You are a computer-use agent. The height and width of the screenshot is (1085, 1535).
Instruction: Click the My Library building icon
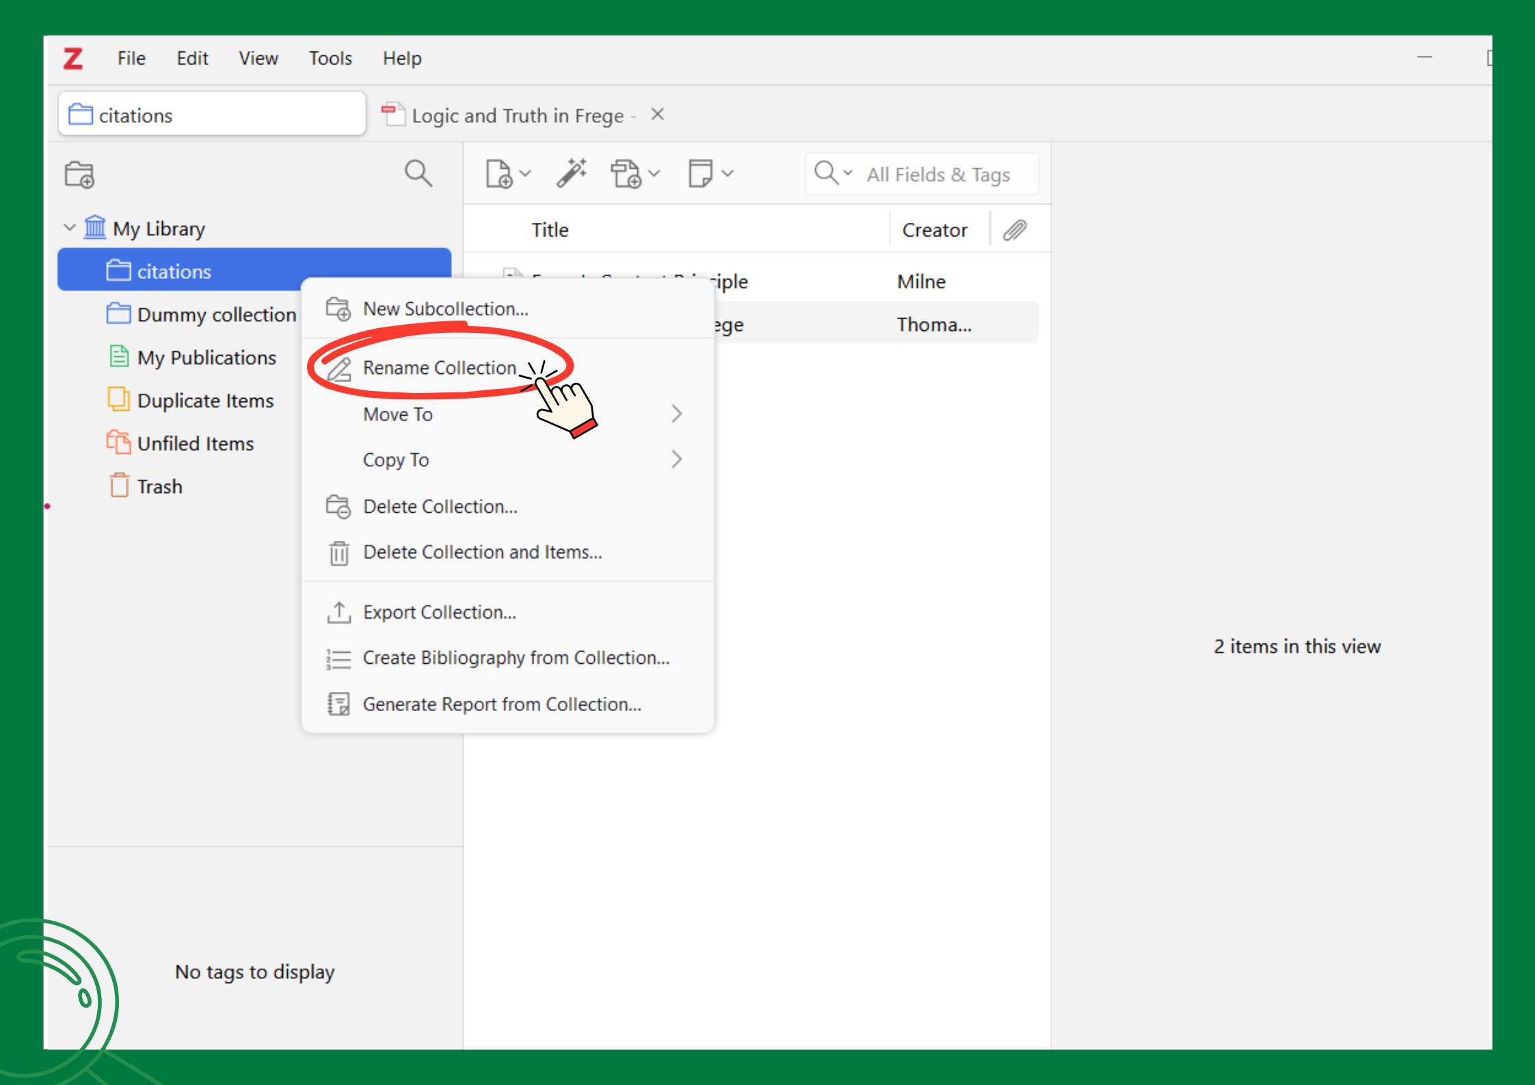coord(95,227)
